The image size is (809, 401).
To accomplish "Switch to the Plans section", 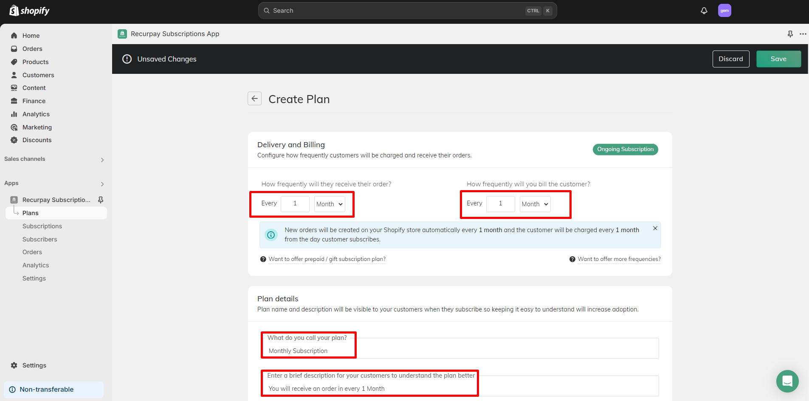I will tap(30, 213).
